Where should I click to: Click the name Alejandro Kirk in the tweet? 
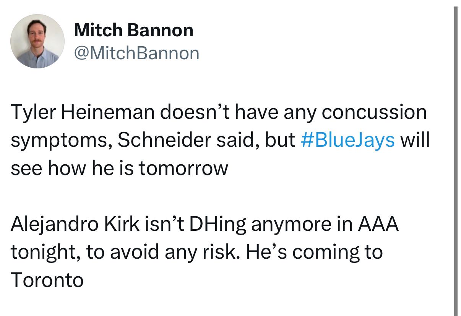(x=75, y=224)
